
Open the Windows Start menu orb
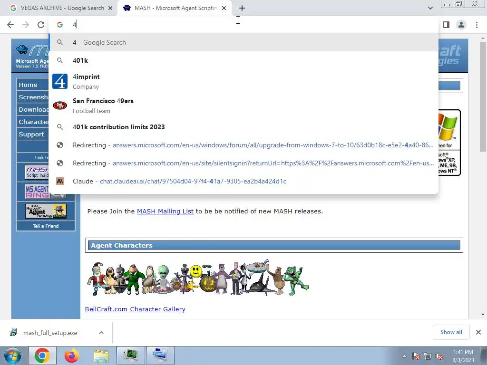12,355
